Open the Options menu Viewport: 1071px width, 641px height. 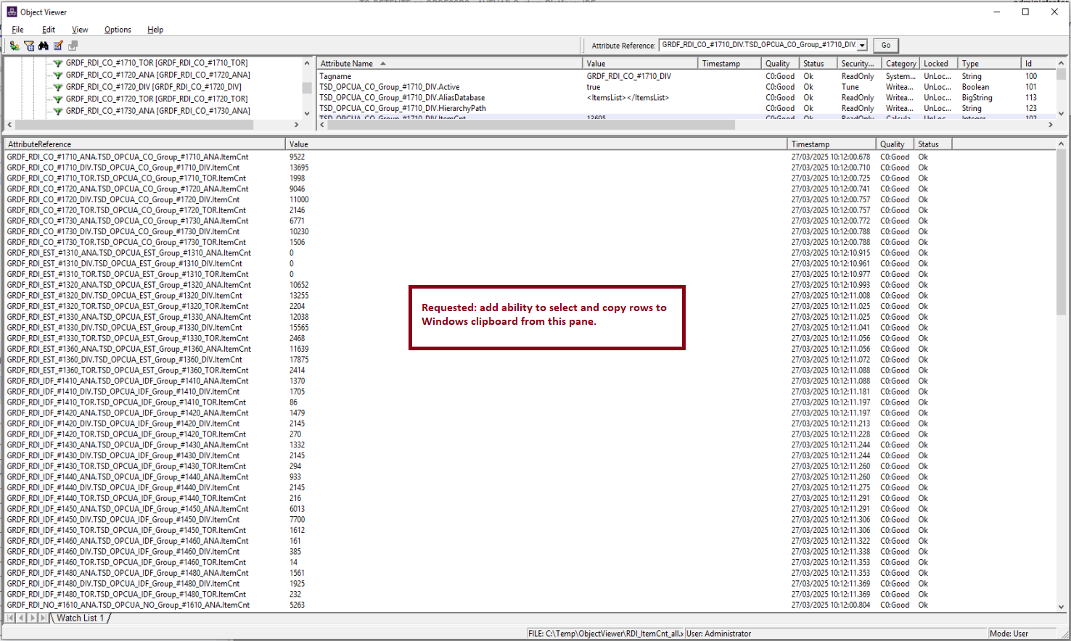pyautogui.click(x=118, y=30)
